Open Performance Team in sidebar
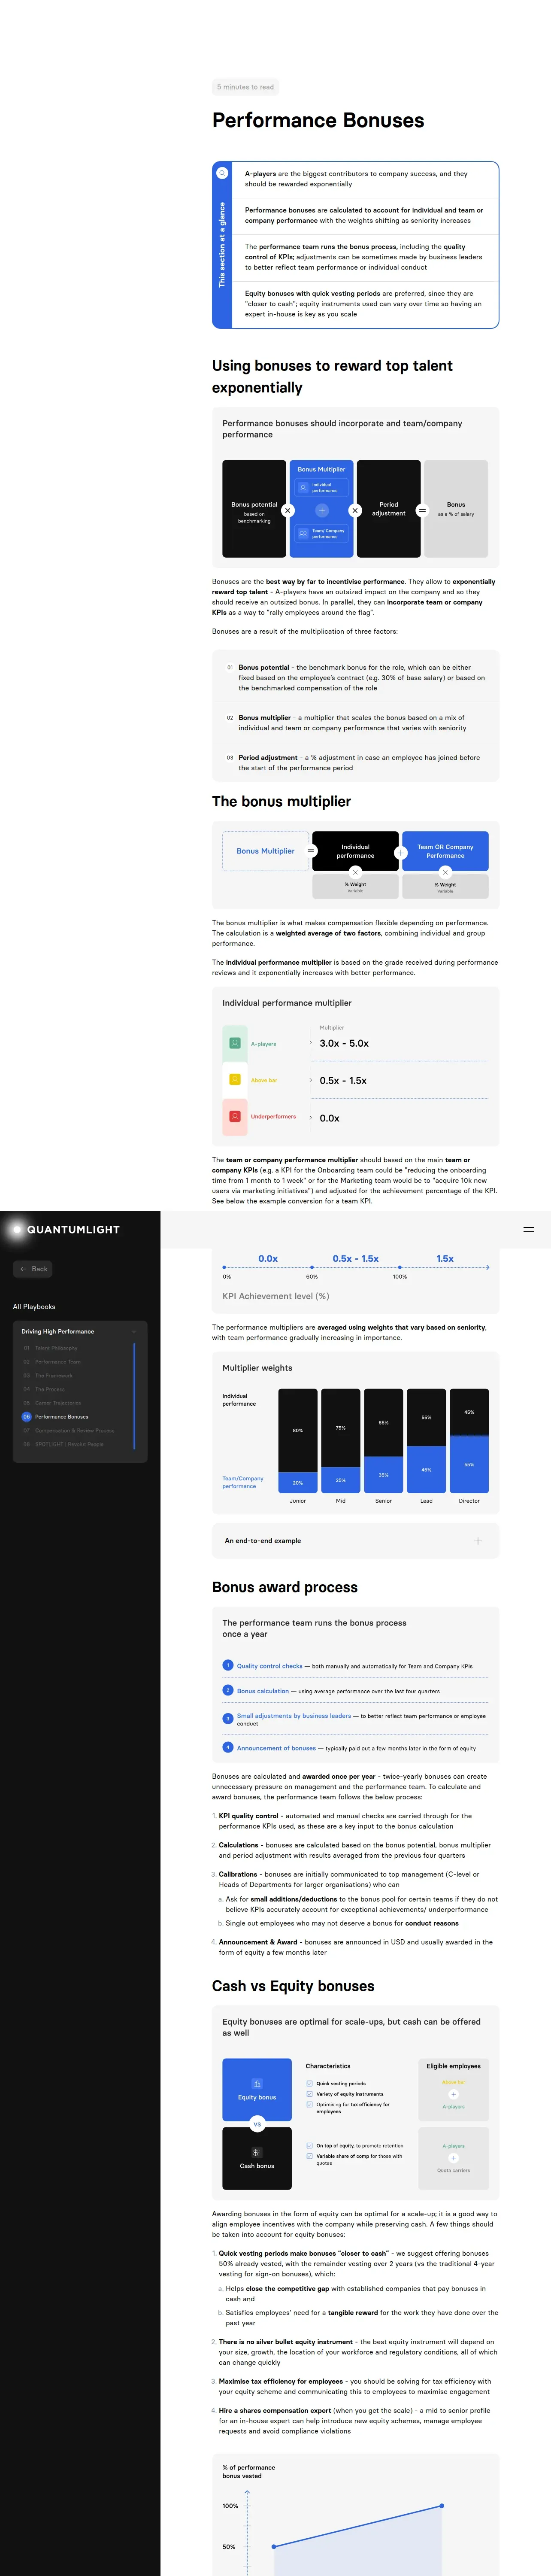 coord(58,1362)
